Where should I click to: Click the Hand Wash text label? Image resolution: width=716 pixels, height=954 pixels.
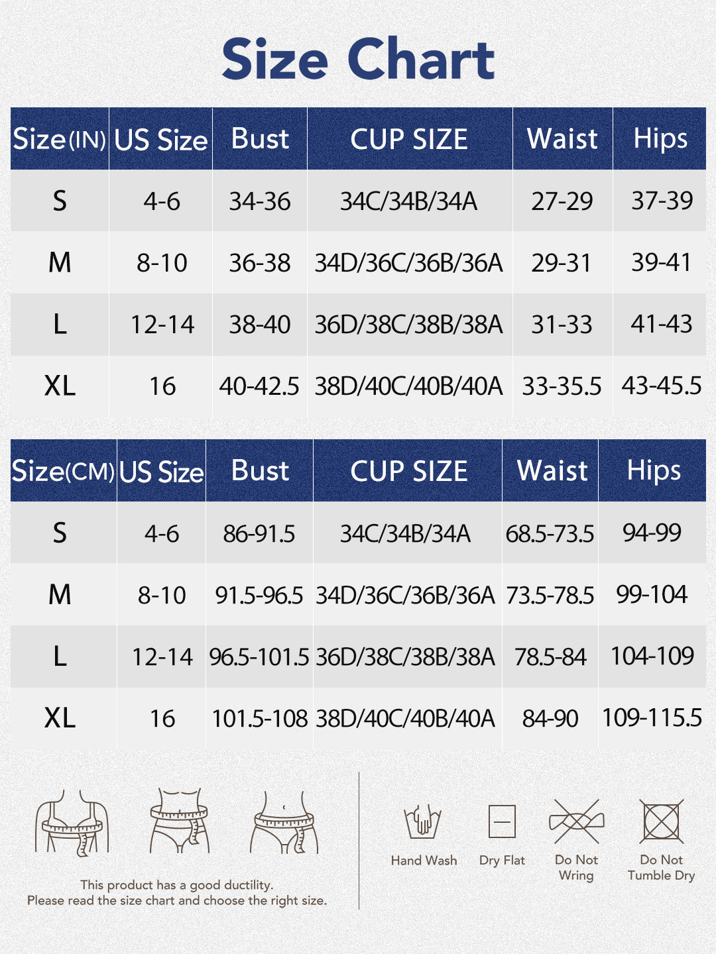pos(424,861)
